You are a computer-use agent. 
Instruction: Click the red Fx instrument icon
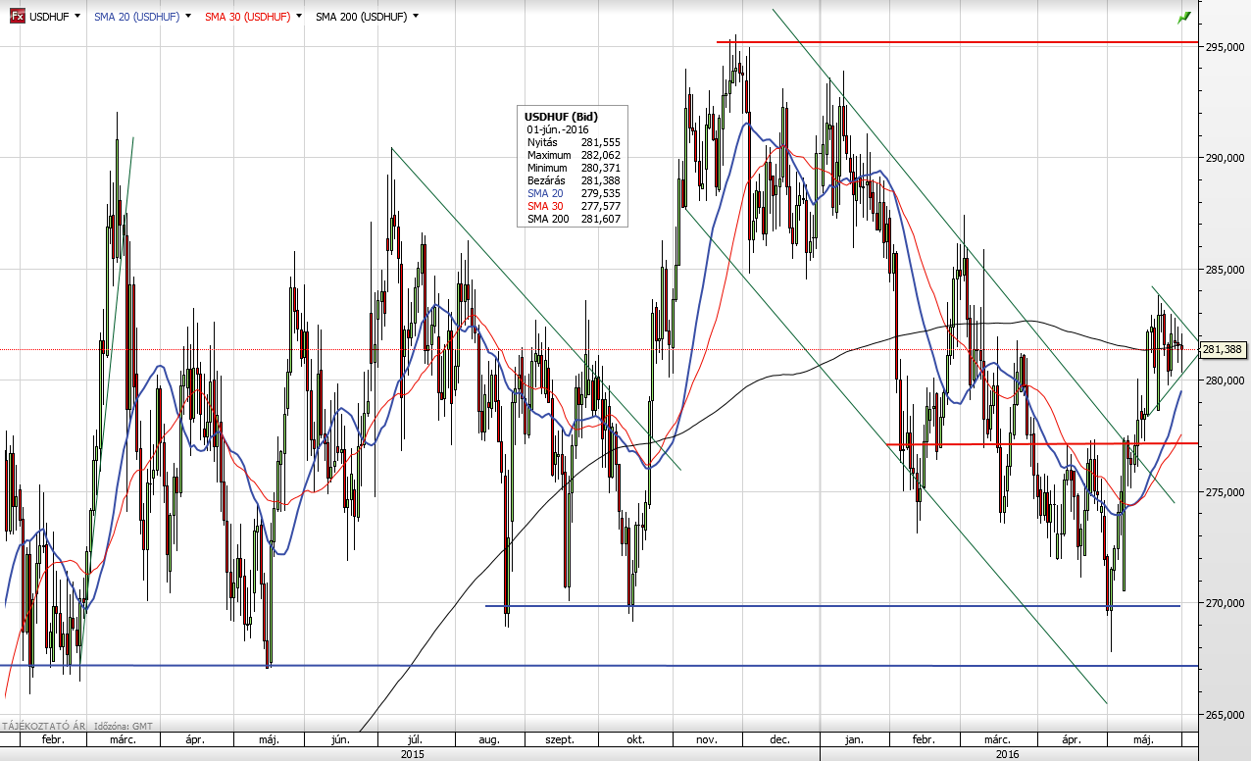pyautogui.click(x=17, y=17)
